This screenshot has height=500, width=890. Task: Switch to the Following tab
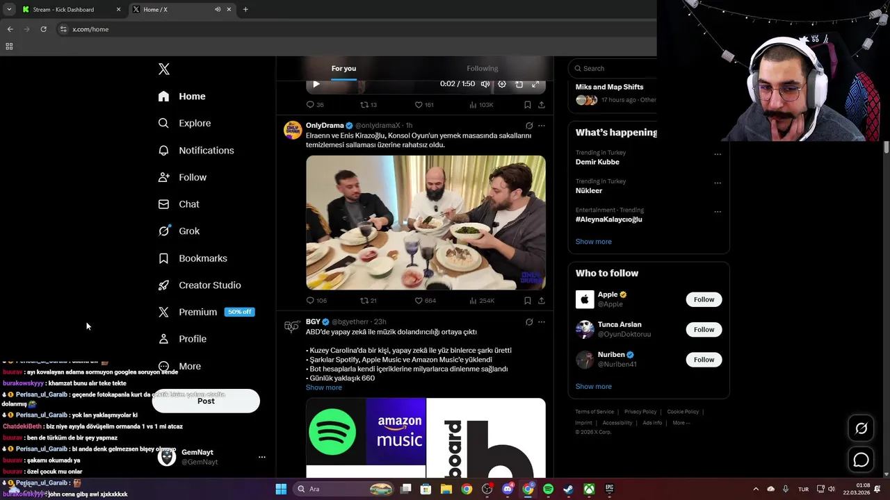[x=482, y=69]
